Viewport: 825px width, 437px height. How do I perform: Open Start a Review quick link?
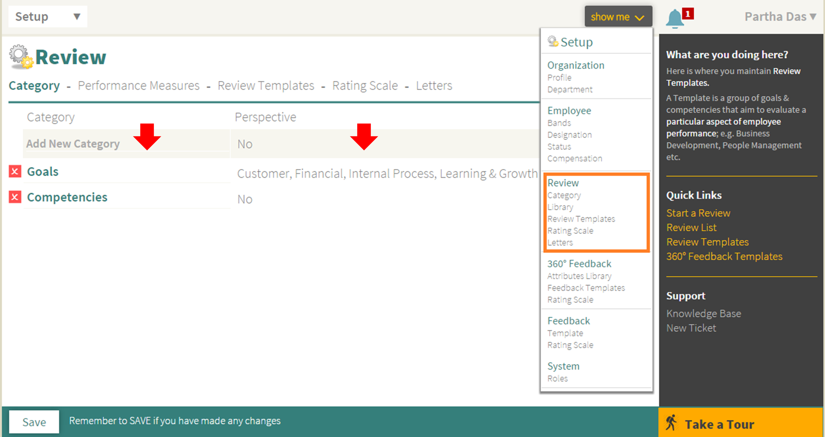click(x=698, y=213)
